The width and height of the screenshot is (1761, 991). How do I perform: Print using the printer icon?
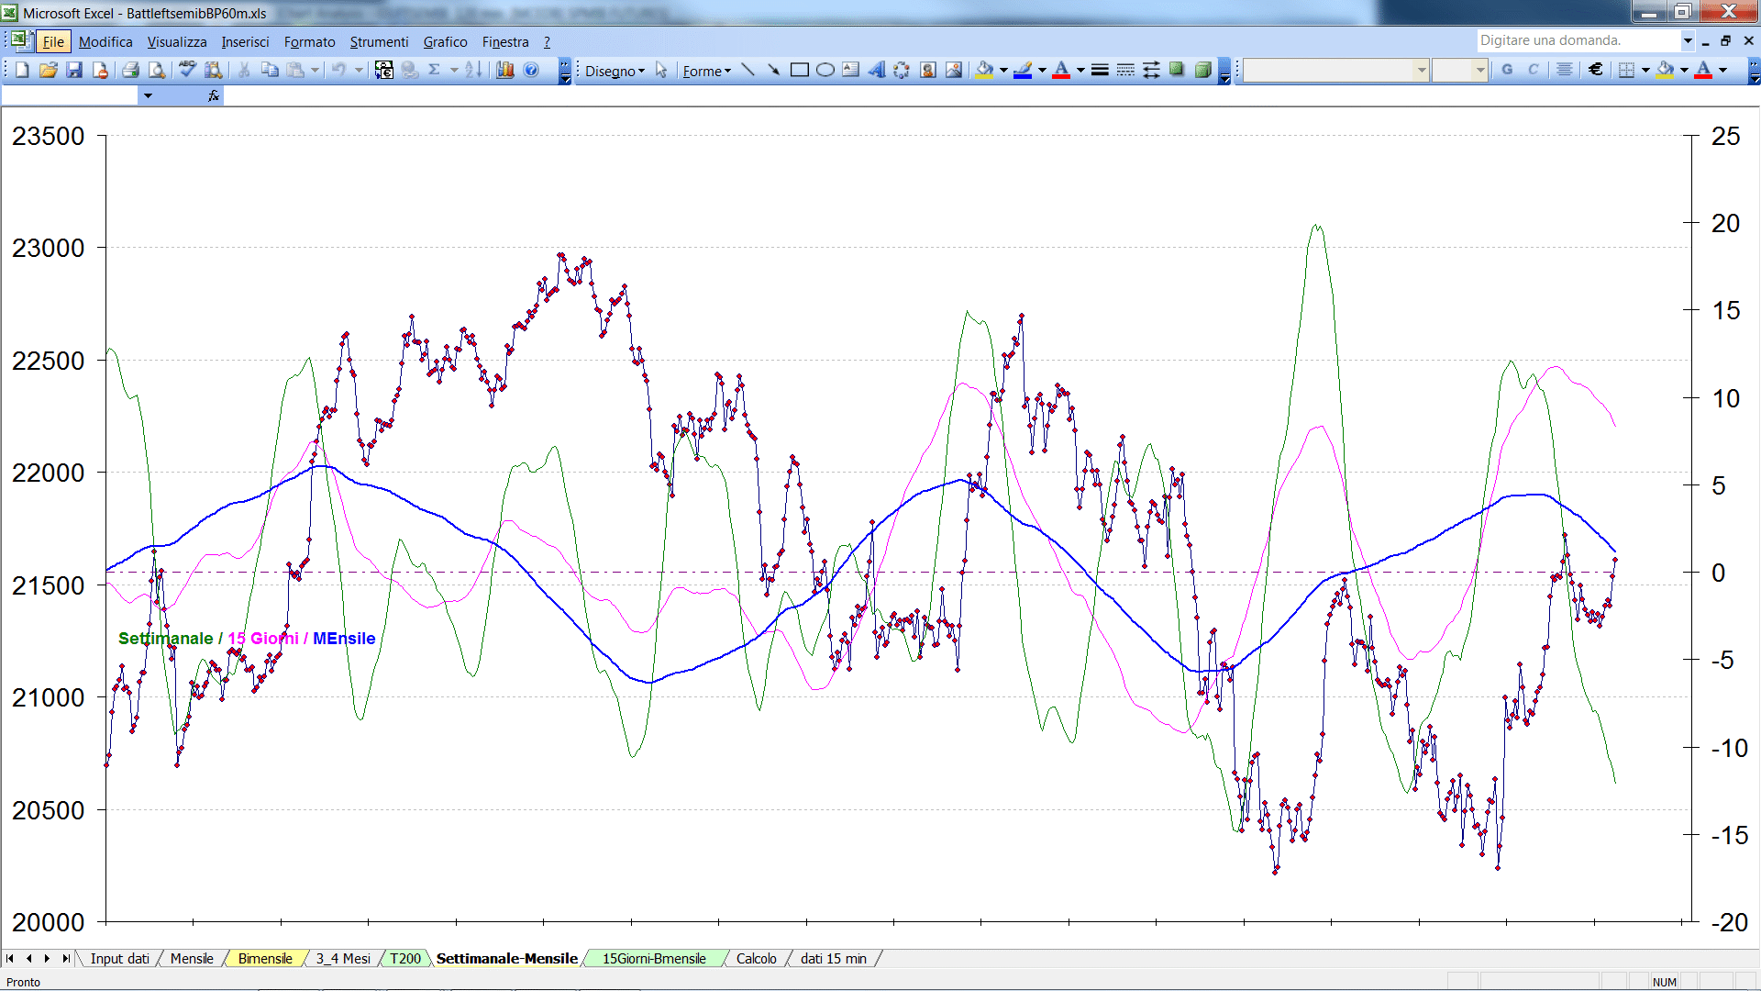click(130, 70)
